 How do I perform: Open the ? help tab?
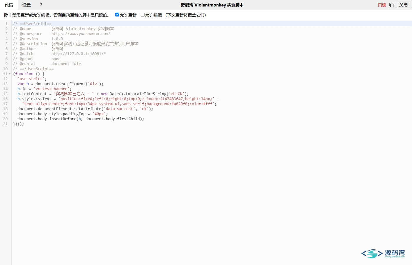(41, 5)
